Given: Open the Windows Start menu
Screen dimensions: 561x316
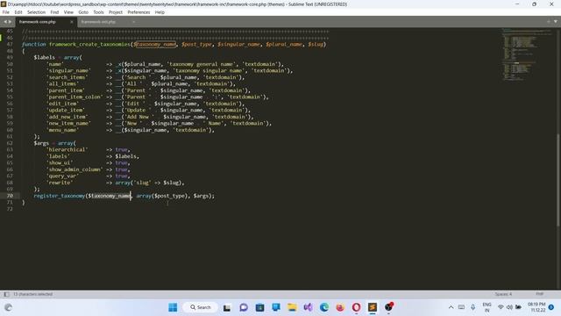Looking at the screenshot, I should pos(173,307).
